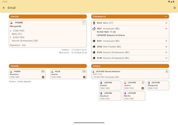Collapse the Événements section chevron
Viewport: 178px width, 125px height.
[166, 17]
